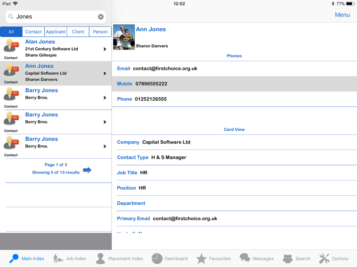This screenshot has height=267, width=357.
Task: Click status bar time 12:02
Action: point(179,4)
